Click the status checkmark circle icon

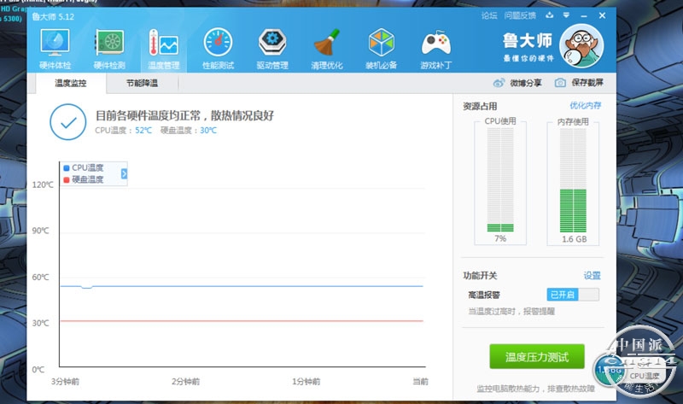click(68, 122)
